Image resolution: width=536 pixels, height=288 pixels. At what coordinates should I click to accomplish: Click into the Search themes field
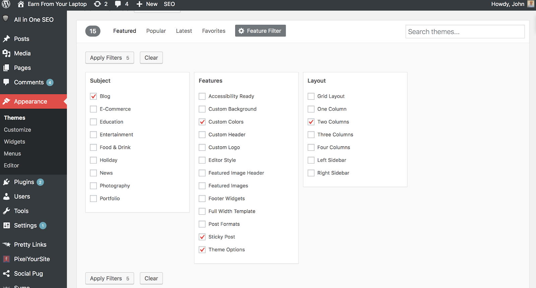465,32
